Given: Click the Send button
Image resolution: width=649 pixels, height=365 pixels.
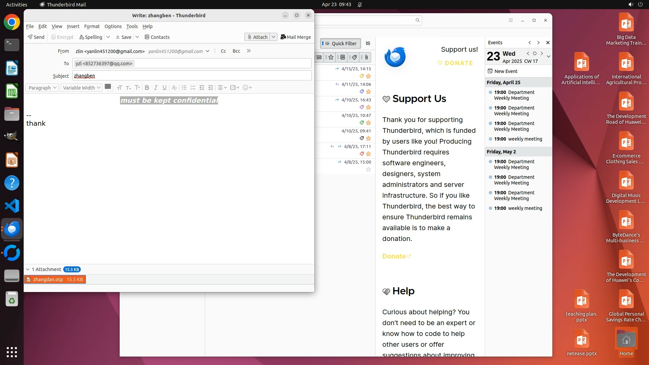Looking at the screenshot, I should tap(36, 37).
